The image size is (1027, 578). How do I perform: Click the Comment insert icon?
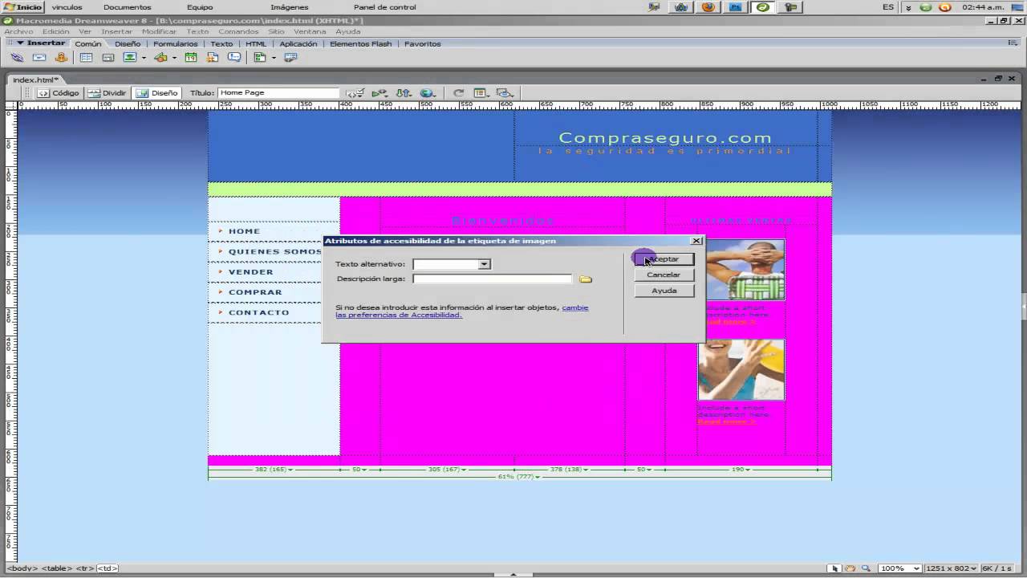233,58
